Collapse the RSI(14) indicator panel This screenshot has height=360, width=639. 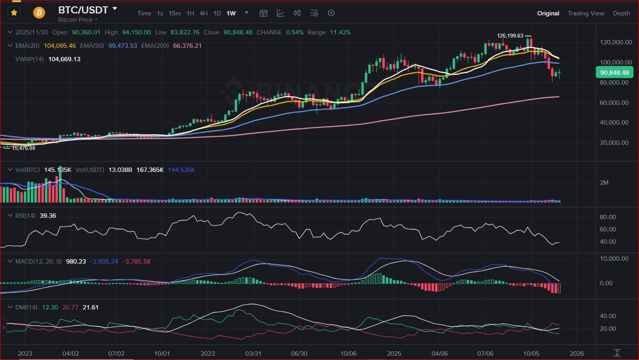point(10,216)
